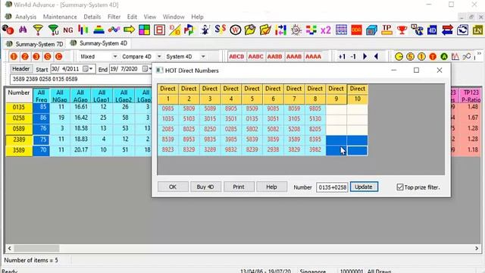
Task: Click the horizontal scrollbar thumb
Action: (36, 248)
